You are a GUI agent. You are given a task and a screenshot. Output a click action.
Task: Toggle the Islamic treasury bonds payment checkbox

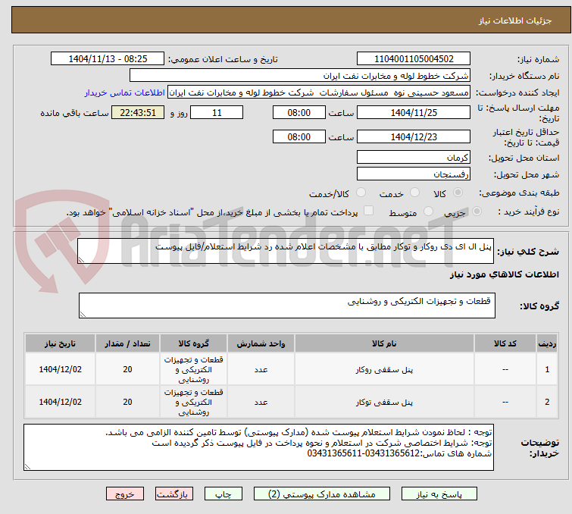(x=369, y=211)
